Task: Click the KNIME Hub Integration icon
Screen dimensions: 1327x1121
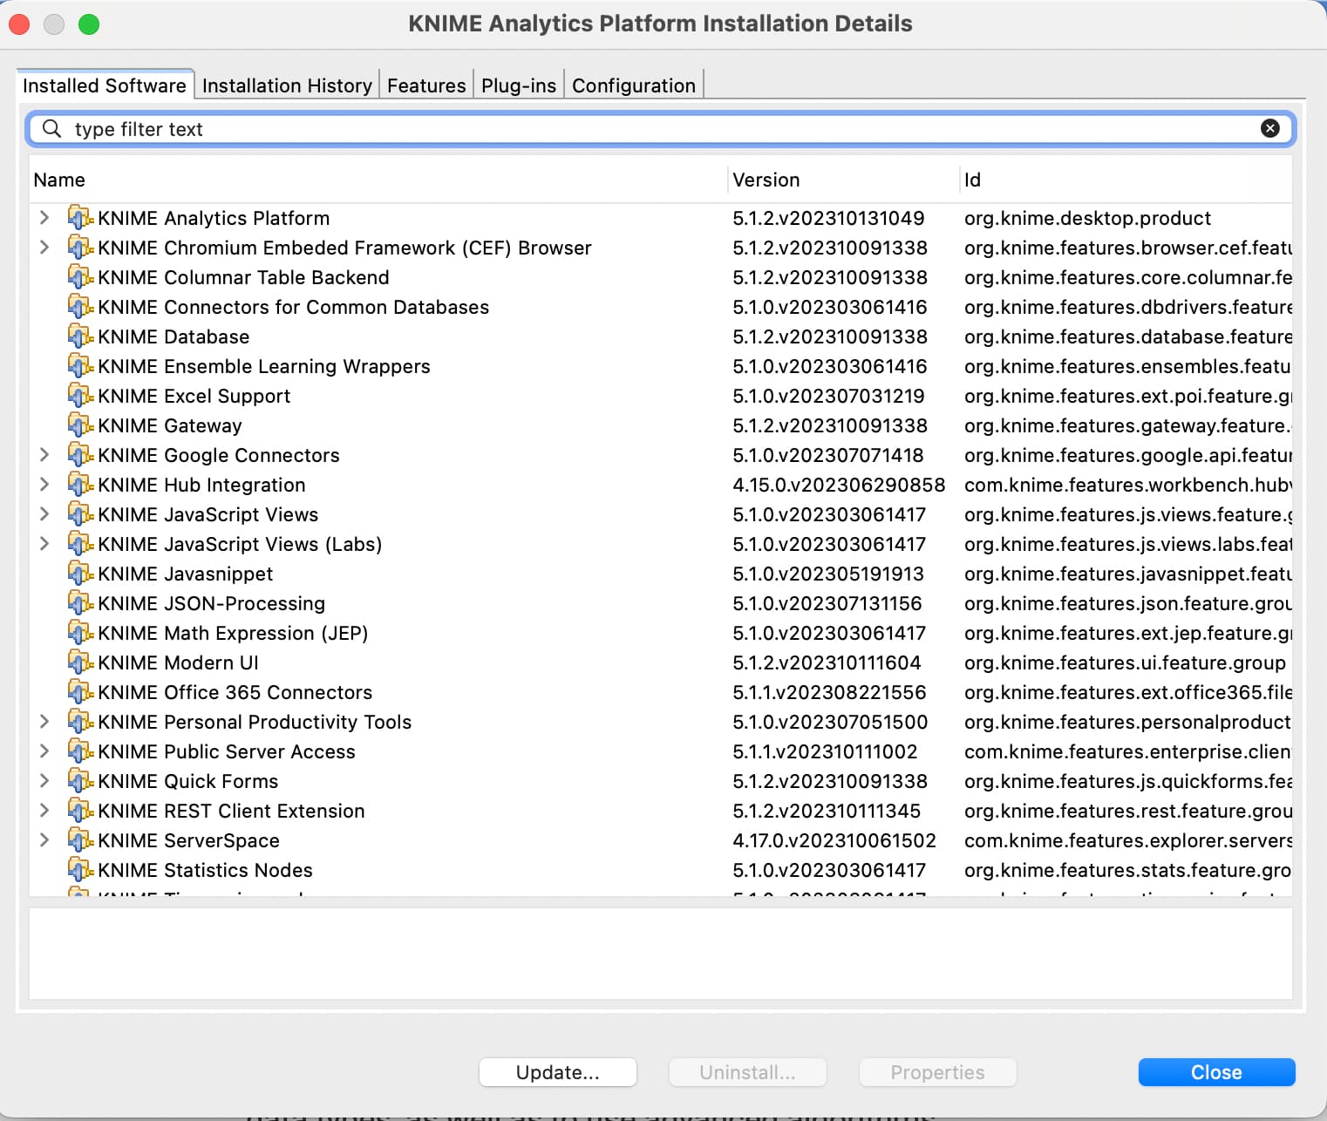Action: tap(80, 485)
